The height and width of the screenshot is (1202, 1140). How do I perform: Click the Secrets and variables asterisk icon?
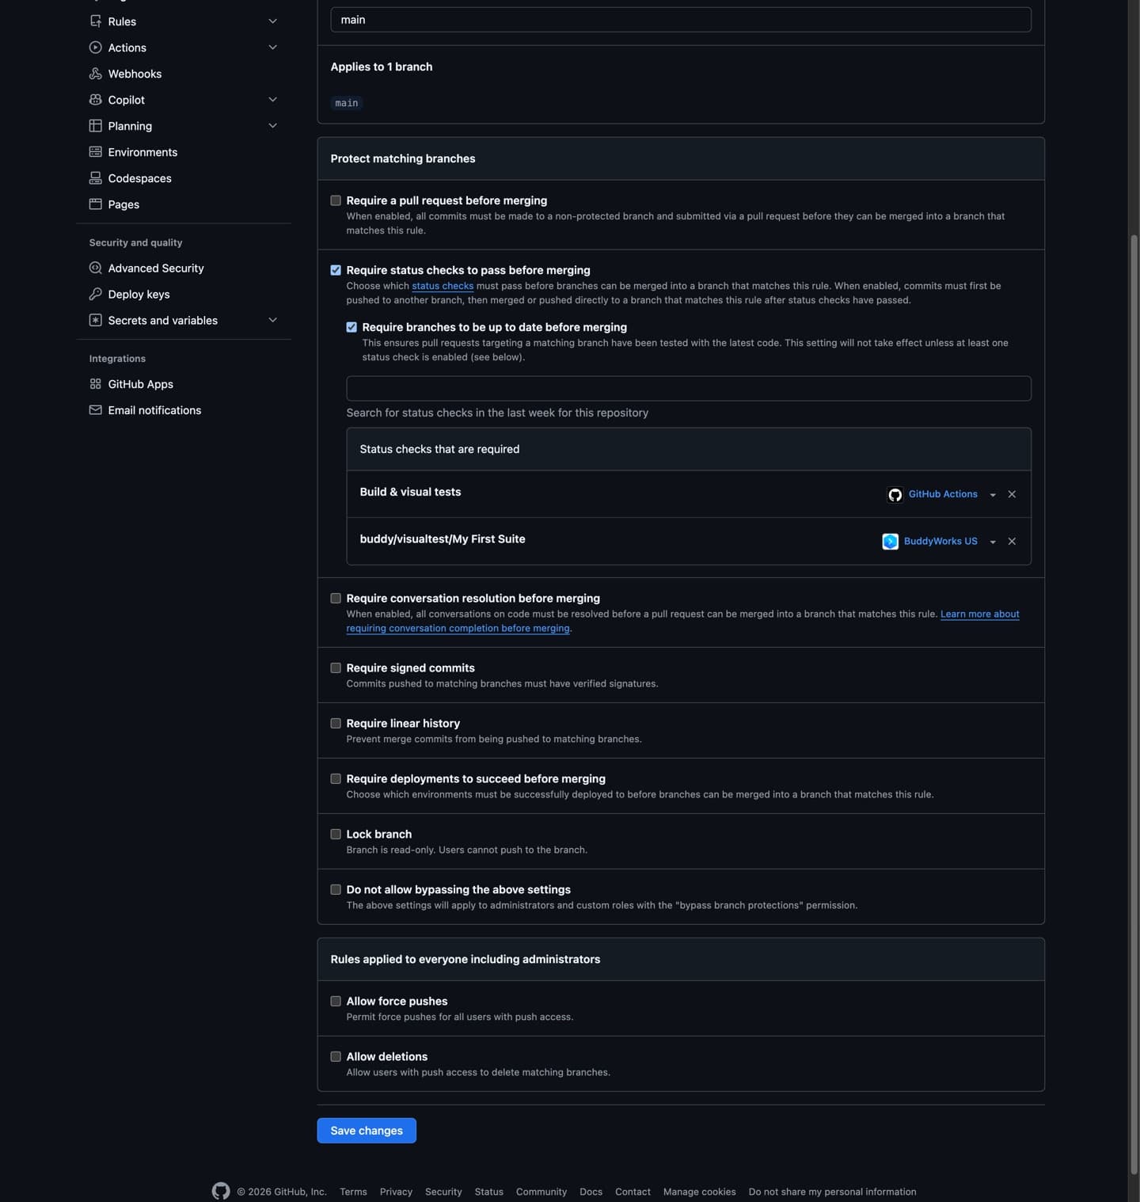pyautogui.click(x=95, y=321)
